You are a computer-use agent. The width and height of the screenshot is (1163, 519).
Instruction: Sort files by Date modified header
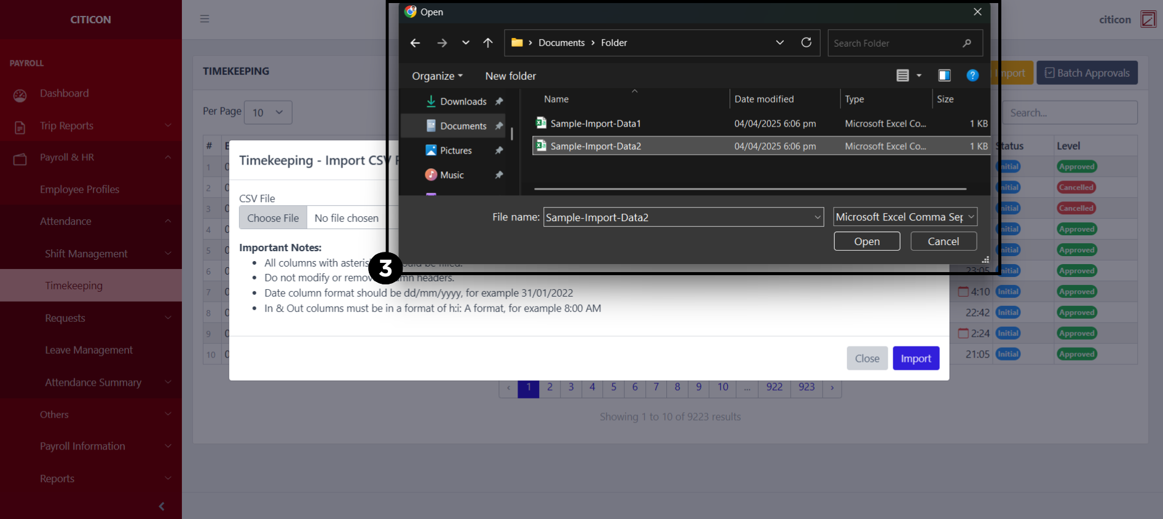tap(764, 99)
